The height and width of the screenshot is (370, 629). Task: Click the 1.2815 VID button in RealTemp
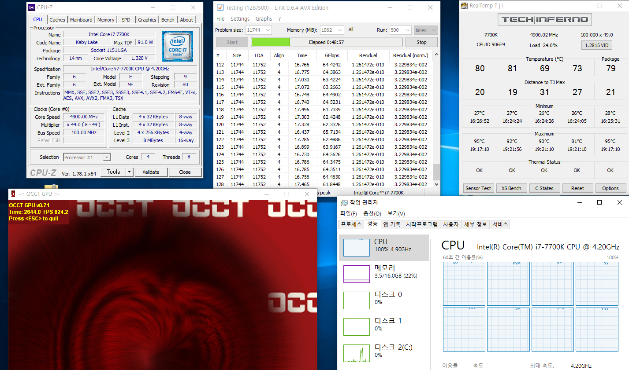(597, 45)
